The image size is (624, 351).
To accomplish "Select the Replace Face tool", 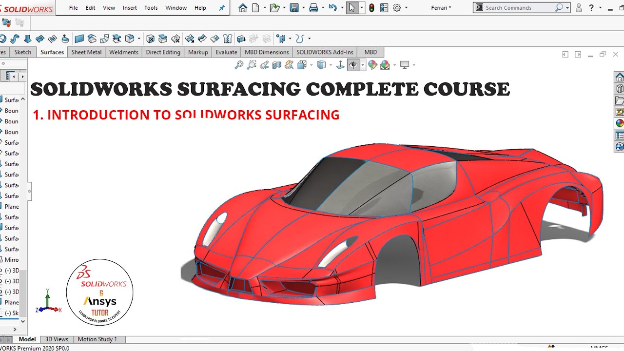I will click(163, 39).
